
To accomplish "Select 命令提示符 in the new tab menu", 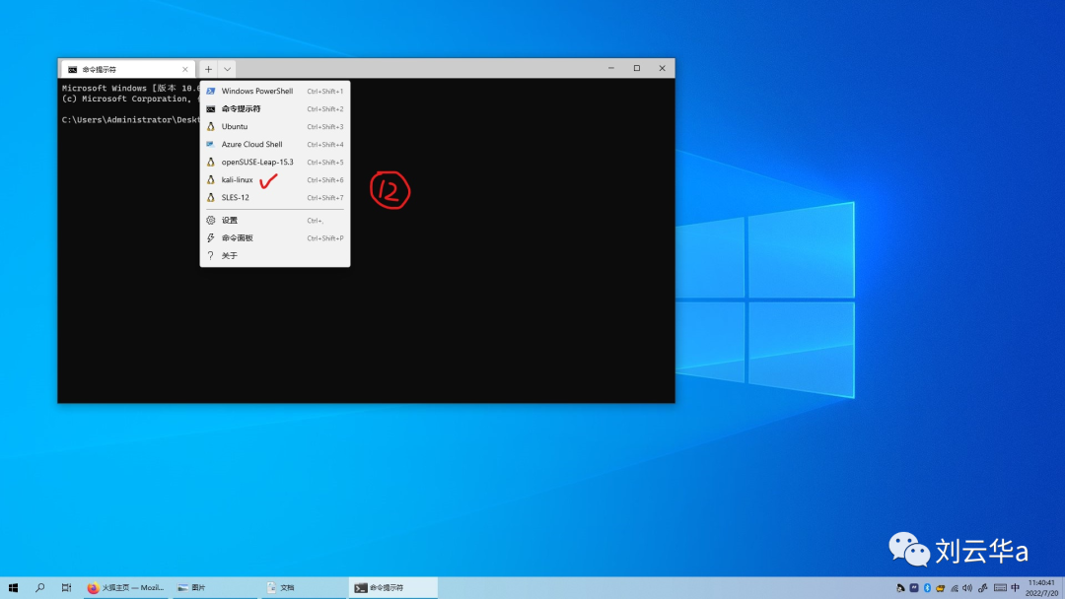I will [x=275, y=108].
